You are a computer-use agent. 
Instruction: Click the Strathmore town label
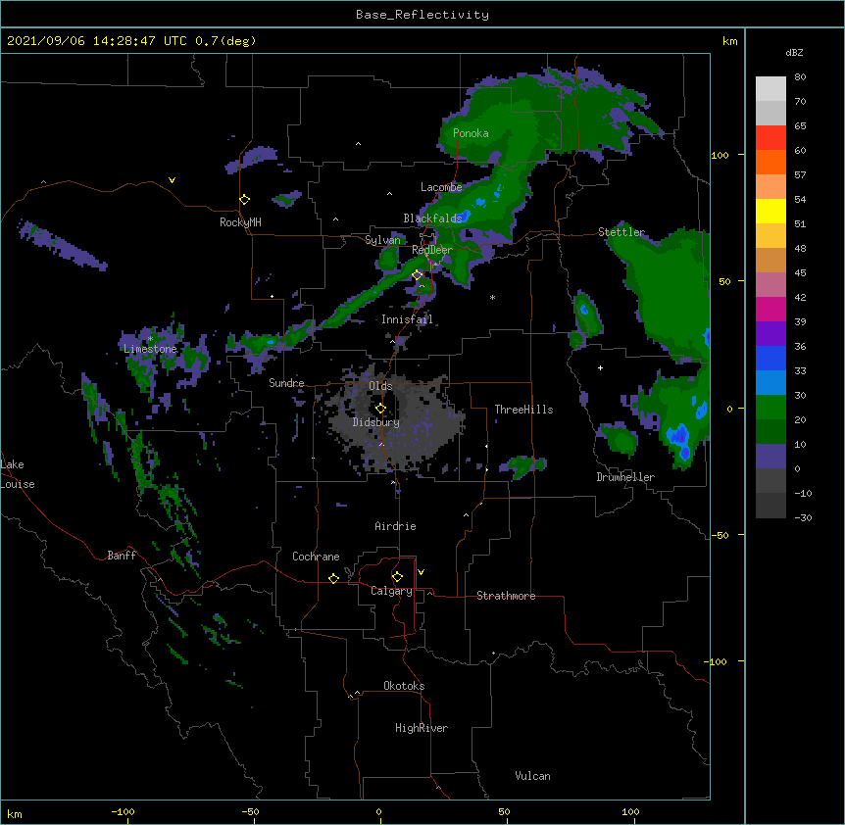[506, 596]
